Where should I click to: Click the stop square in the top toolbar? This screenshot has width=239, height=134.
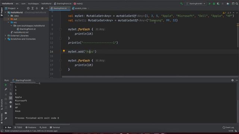coord(223,4)
